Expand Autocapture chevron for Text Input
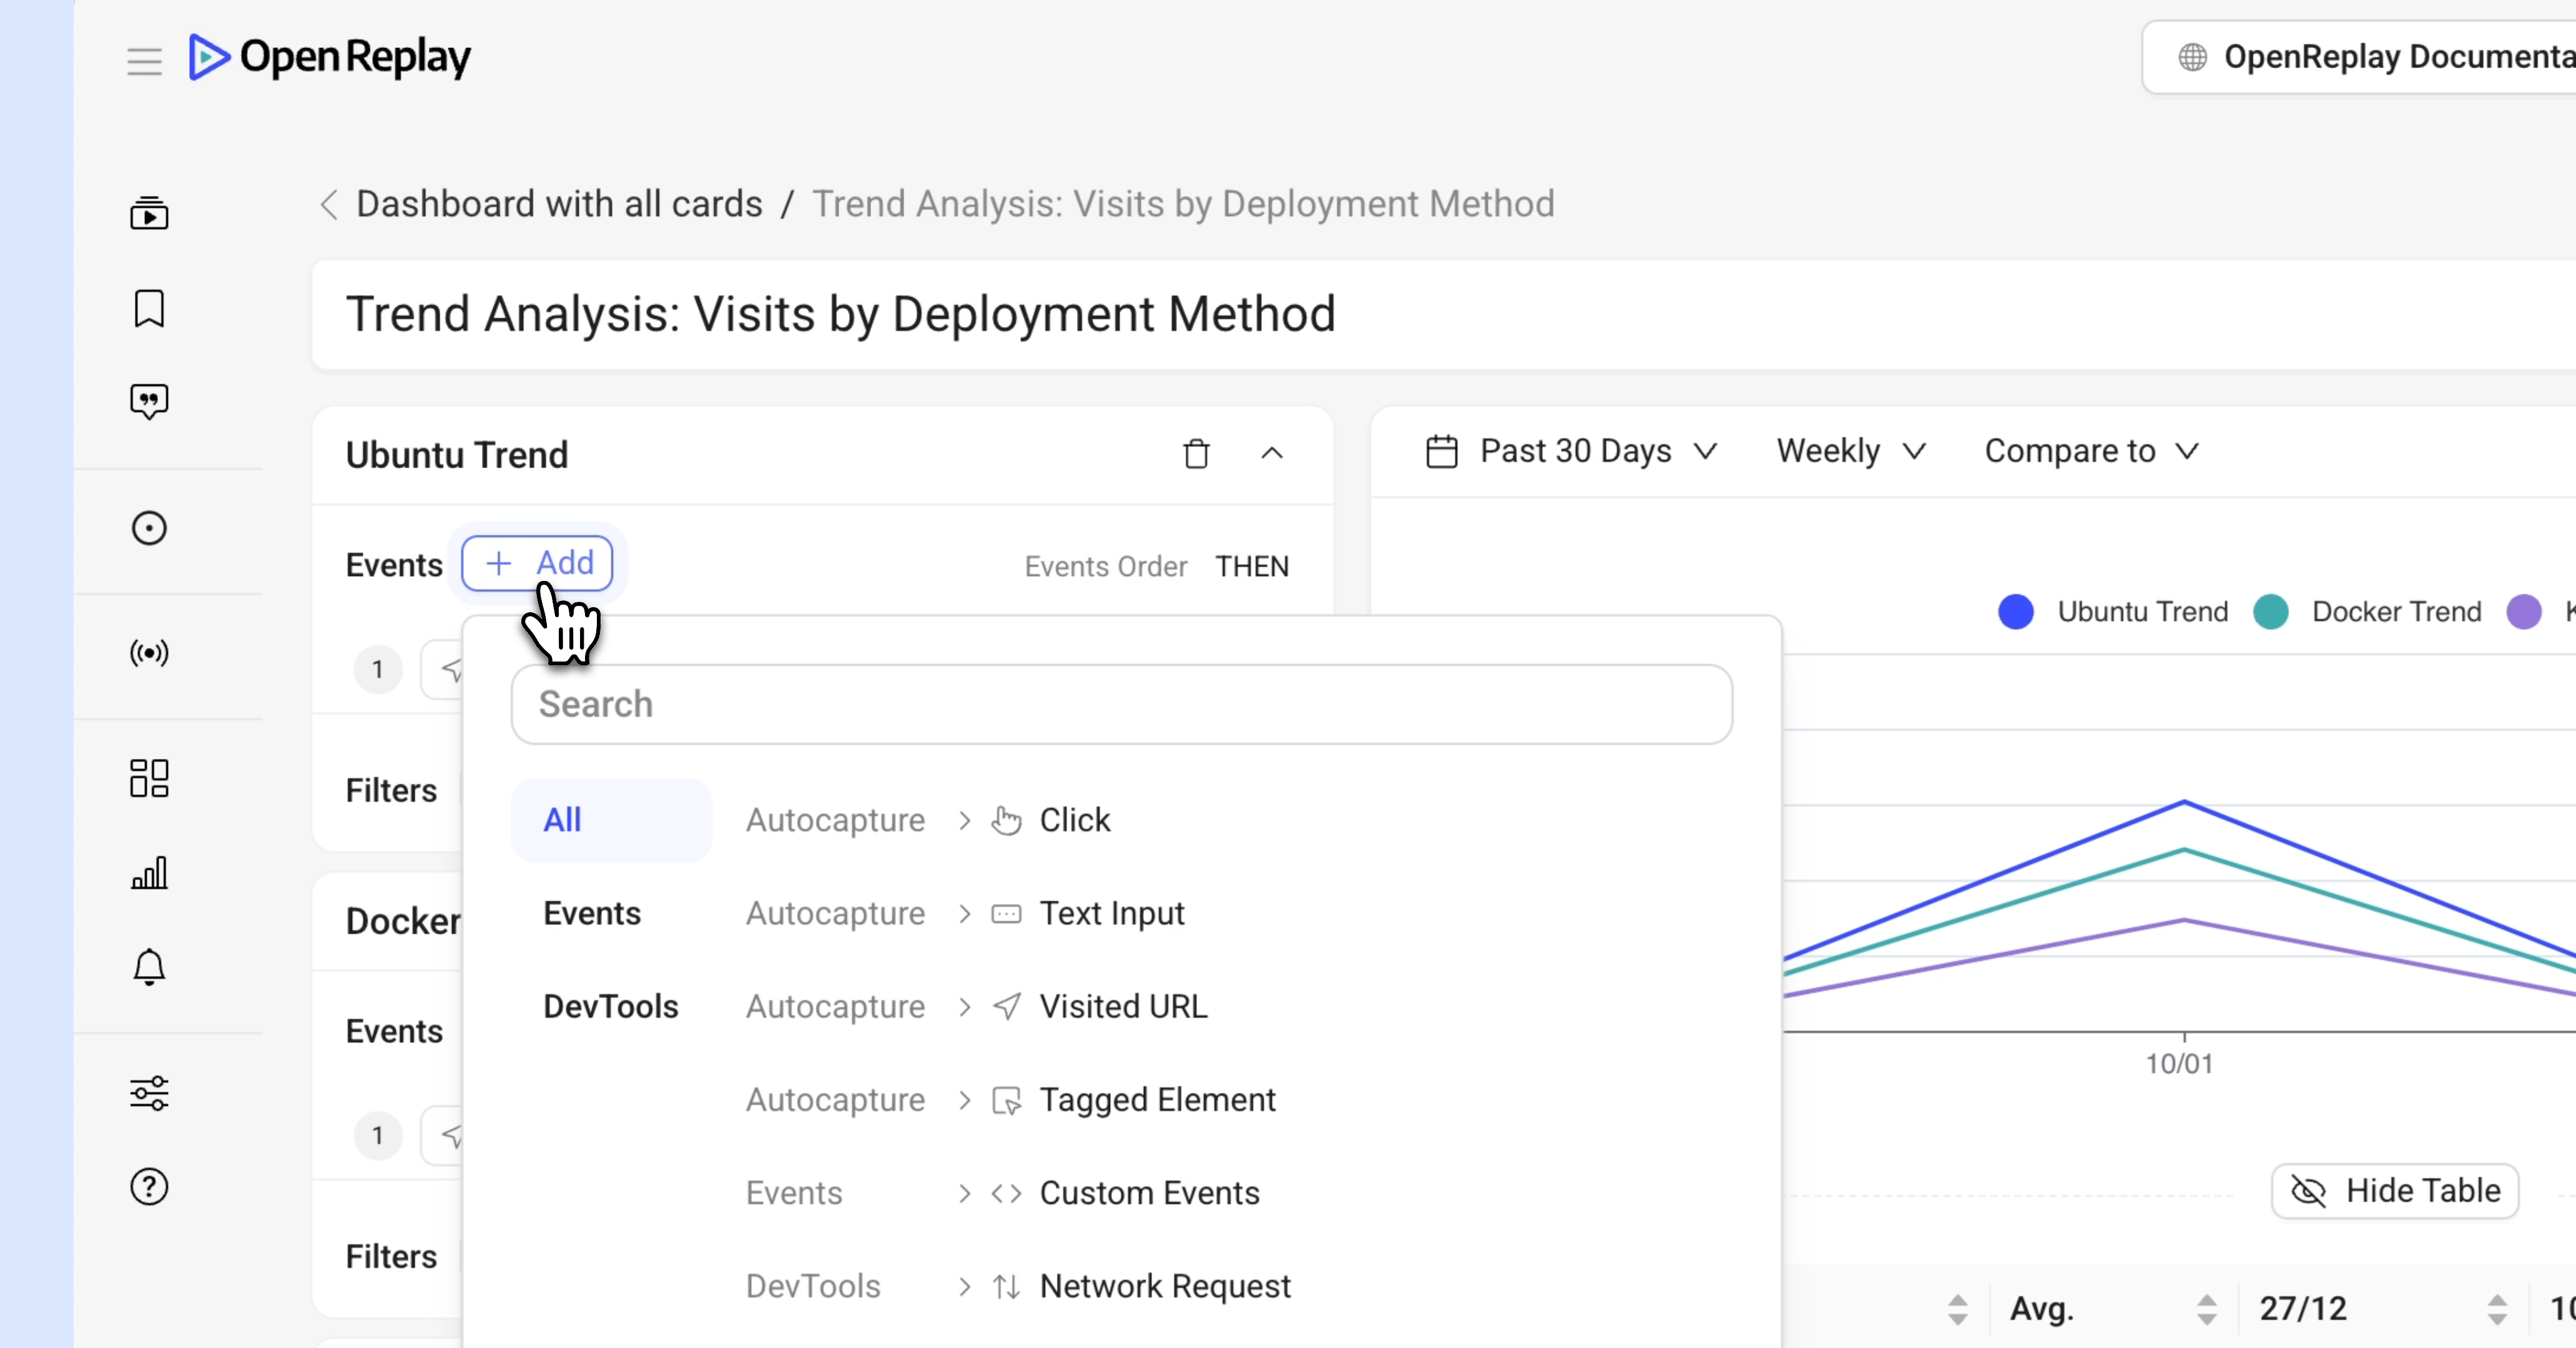The image size is (2576, 1348). coord(964,913)
